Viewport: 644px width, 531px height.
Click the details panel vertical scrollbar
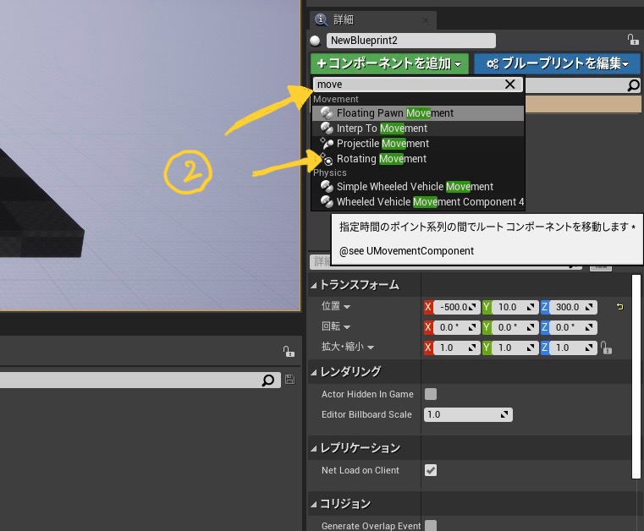pyautogui.click(x=636, y=380)
